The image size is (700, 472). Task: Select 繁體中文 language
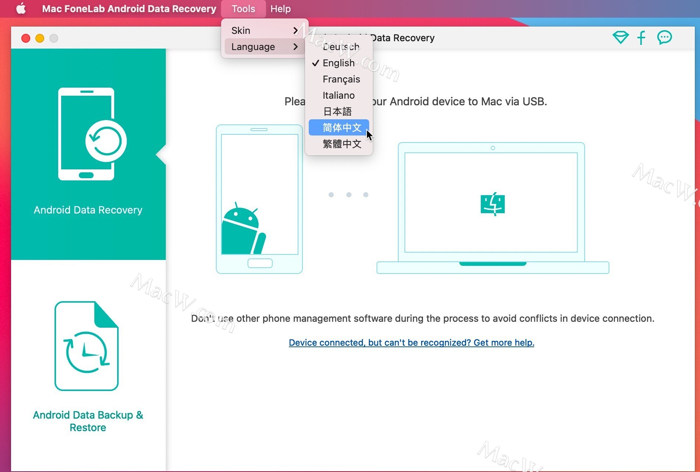(339, 144)
